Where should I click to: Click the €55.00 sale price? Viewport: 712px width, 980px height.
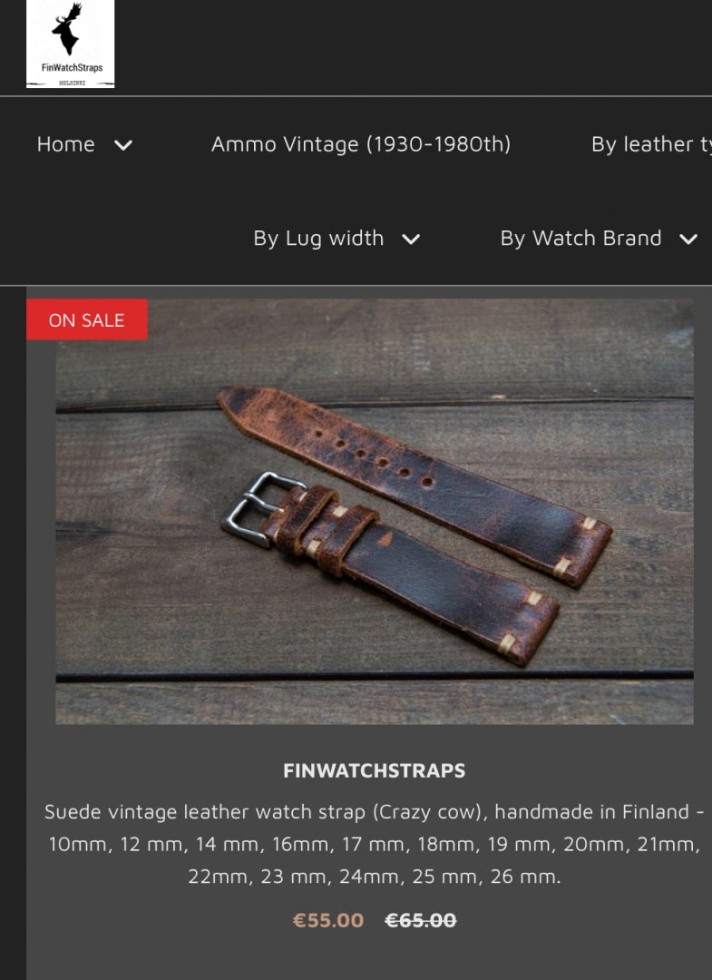coord(328,920)
